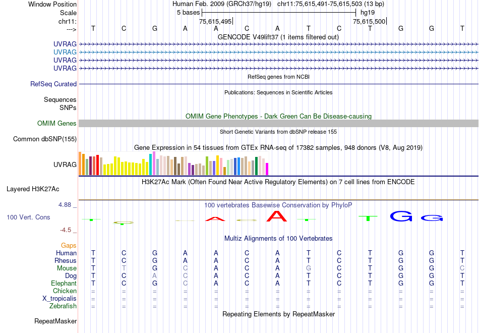Viewport: 479px width, 333px height.
Task: Click the RefSeq Curated track label
Action: [53, 84]
